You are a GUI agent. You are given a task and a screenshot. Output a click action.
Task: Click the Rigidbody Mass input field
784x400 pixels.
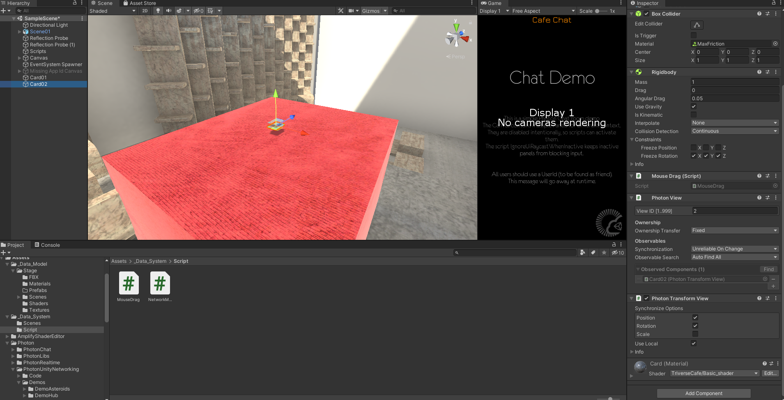coord(734,82)
